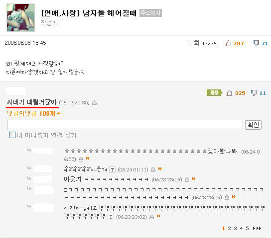The height and width of the screenshot is (238, 271).
Task: Jump to the next reply pages with the arrows
Action: (x=257, y=229)
